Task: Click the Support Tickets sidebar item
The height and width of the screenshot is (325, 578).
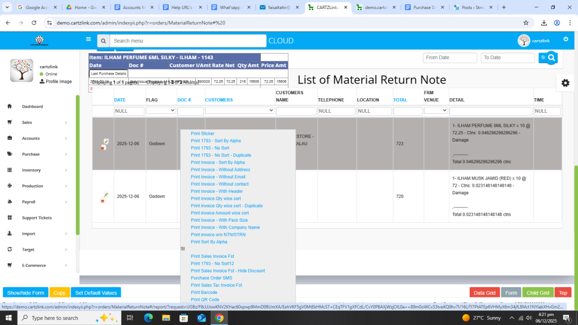Action: pos(37,218)
